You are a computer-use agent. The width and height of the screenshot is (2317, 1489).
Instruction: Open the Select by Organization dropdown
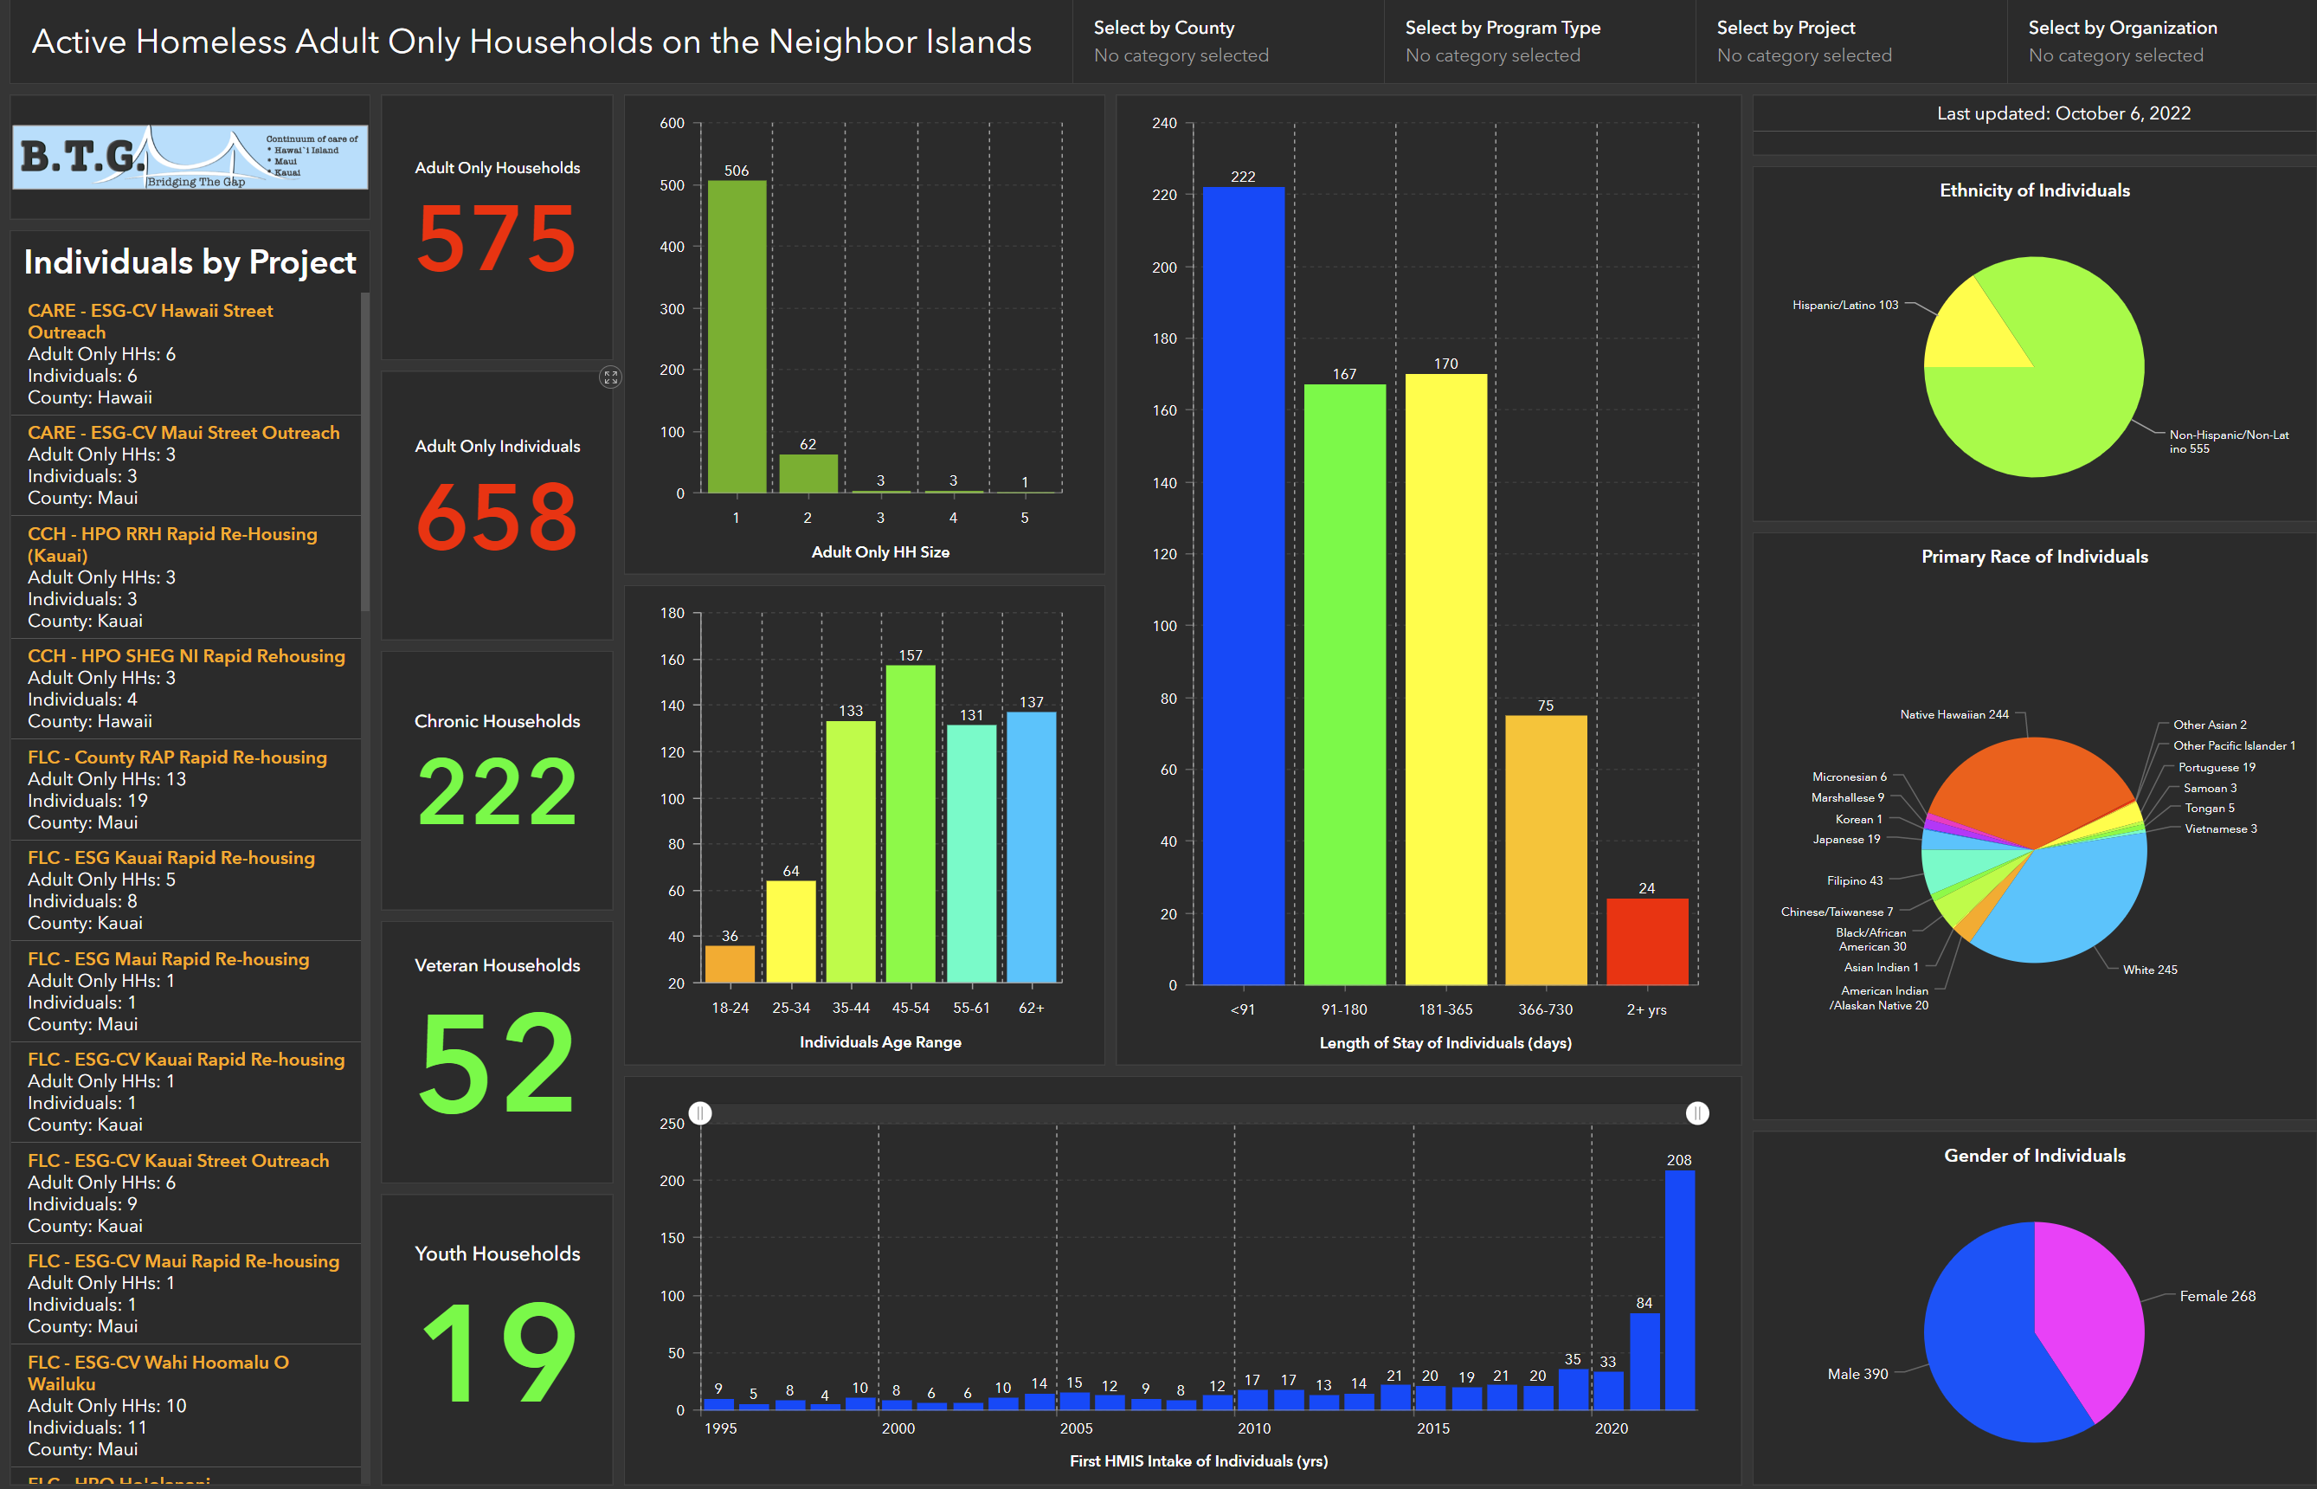coord(2161,42)
